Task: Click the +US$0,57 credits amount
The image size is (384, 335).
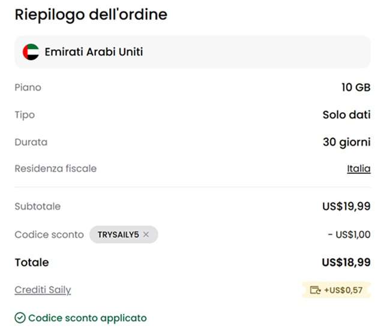Action: [x=344, y=291]
